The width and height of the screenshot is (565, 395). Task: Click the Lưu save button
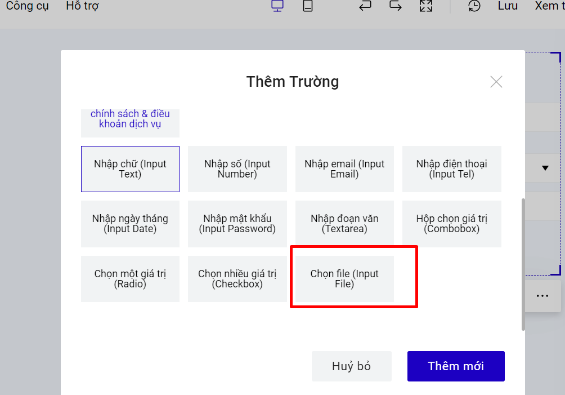pos(508,6)
